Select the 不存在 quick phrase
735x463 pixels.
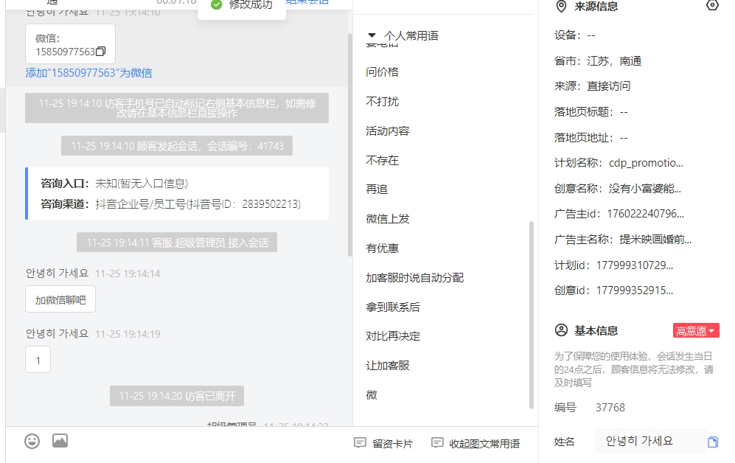[382, 160]
